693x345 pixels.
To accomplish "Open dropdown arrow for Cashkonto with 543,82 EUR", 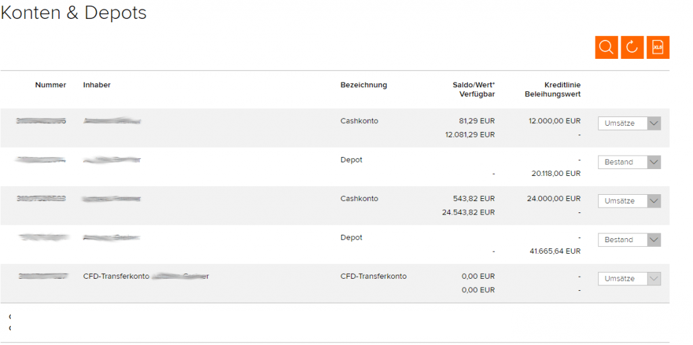I will 654,201.
